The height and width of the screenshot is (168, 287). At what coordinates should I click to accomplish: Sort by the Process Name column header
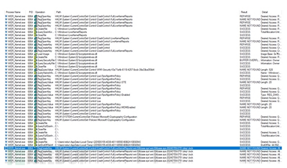(x=13, y=12)
